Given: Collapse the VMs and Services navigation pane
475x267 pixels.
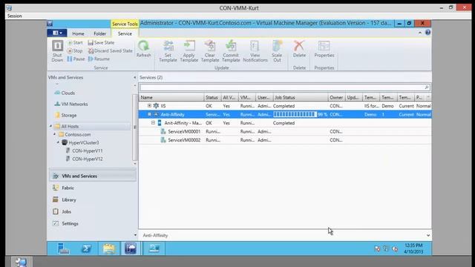Looking at the screenshot, I should tap(135, 77).
